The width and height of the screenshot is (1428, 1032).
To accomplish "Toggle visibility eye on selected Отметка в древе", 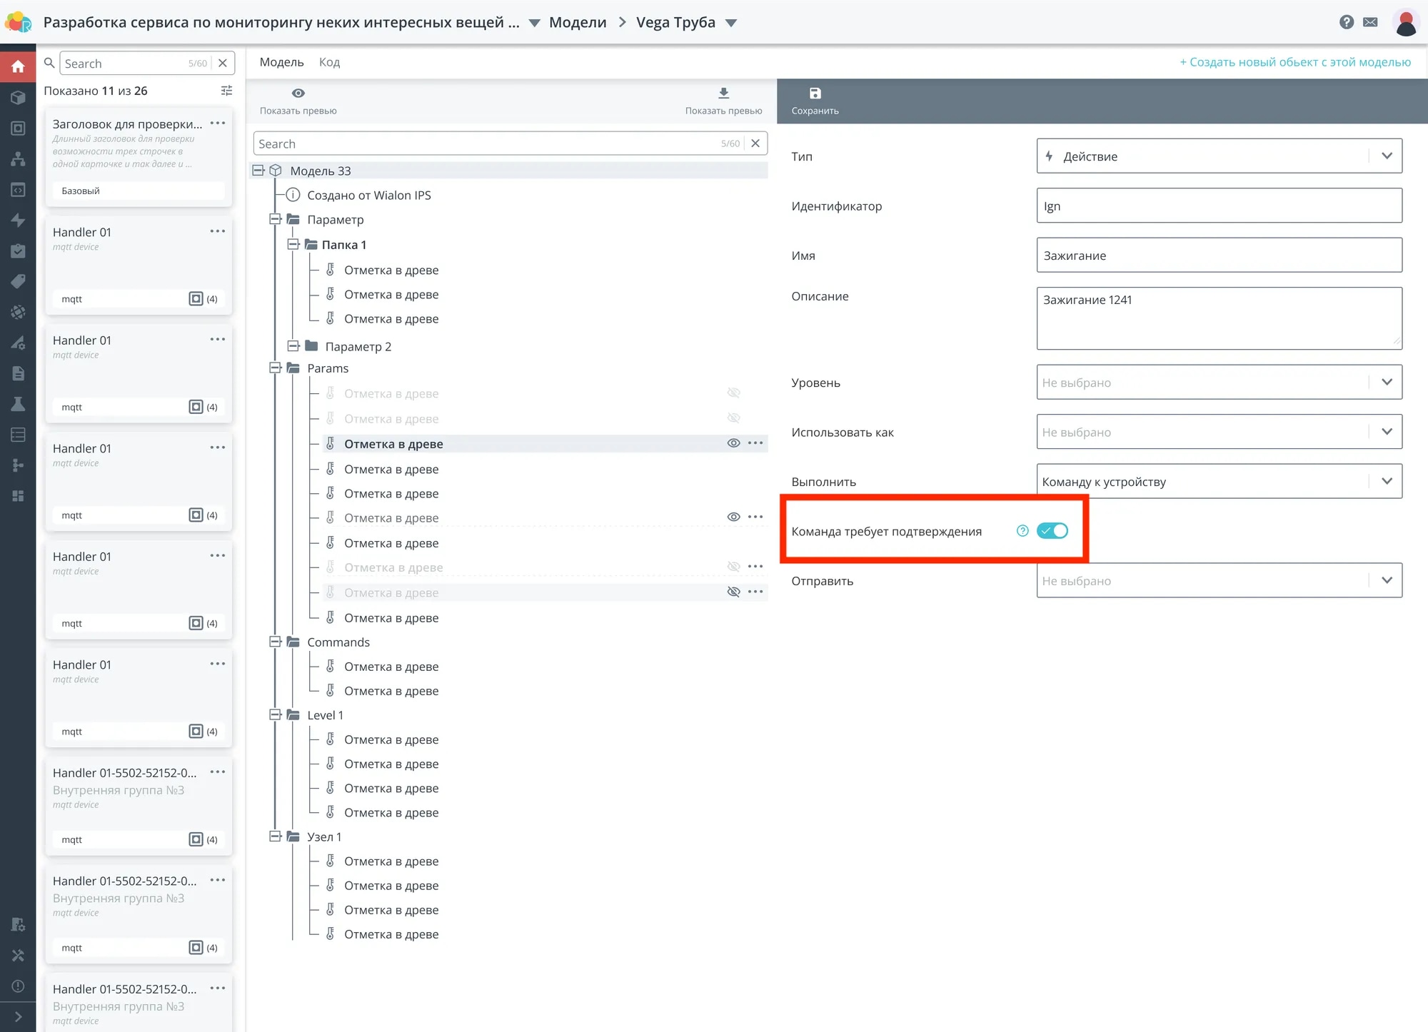I will [733, 443].
